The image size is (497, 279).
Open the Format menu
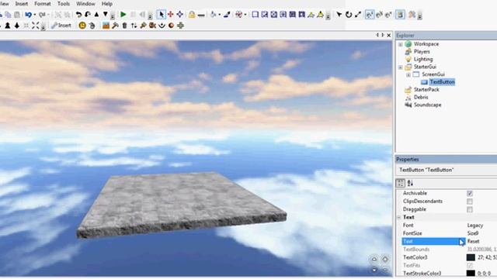coord(43,4)
